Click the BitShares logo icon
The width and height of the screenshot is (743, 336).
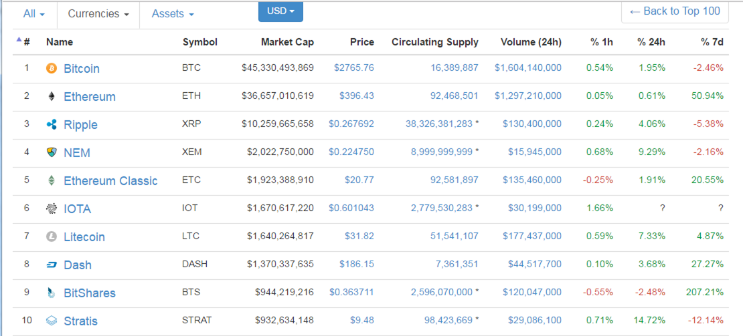tap(51, 293)
